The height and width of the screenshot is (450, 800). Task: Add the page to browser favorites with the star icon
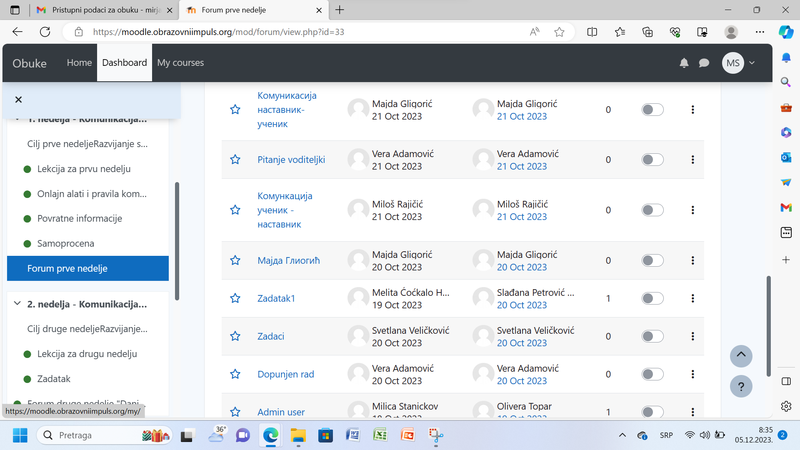tap(559, 32)
